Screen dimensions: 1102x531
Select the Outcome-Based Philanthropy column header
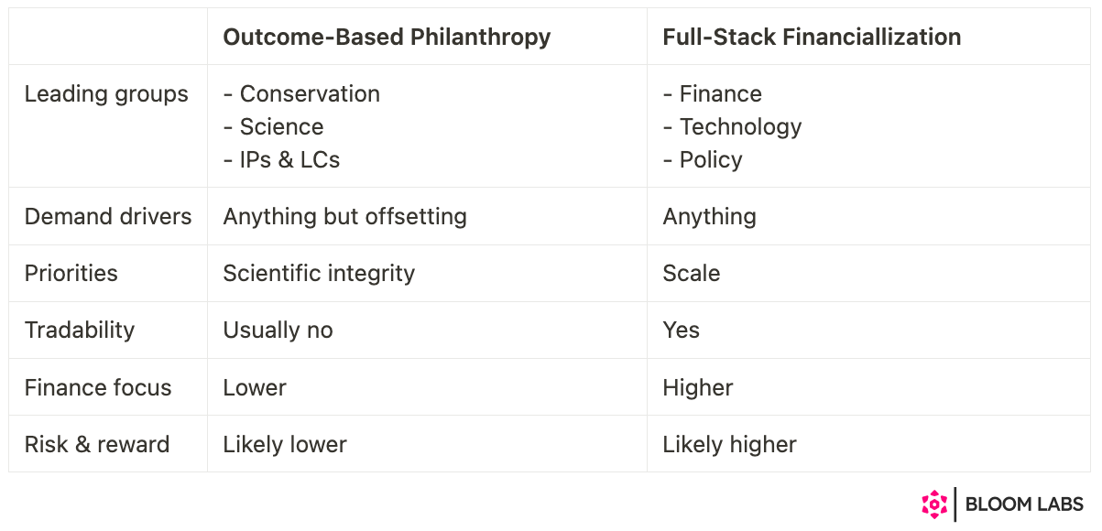[387, 38]
